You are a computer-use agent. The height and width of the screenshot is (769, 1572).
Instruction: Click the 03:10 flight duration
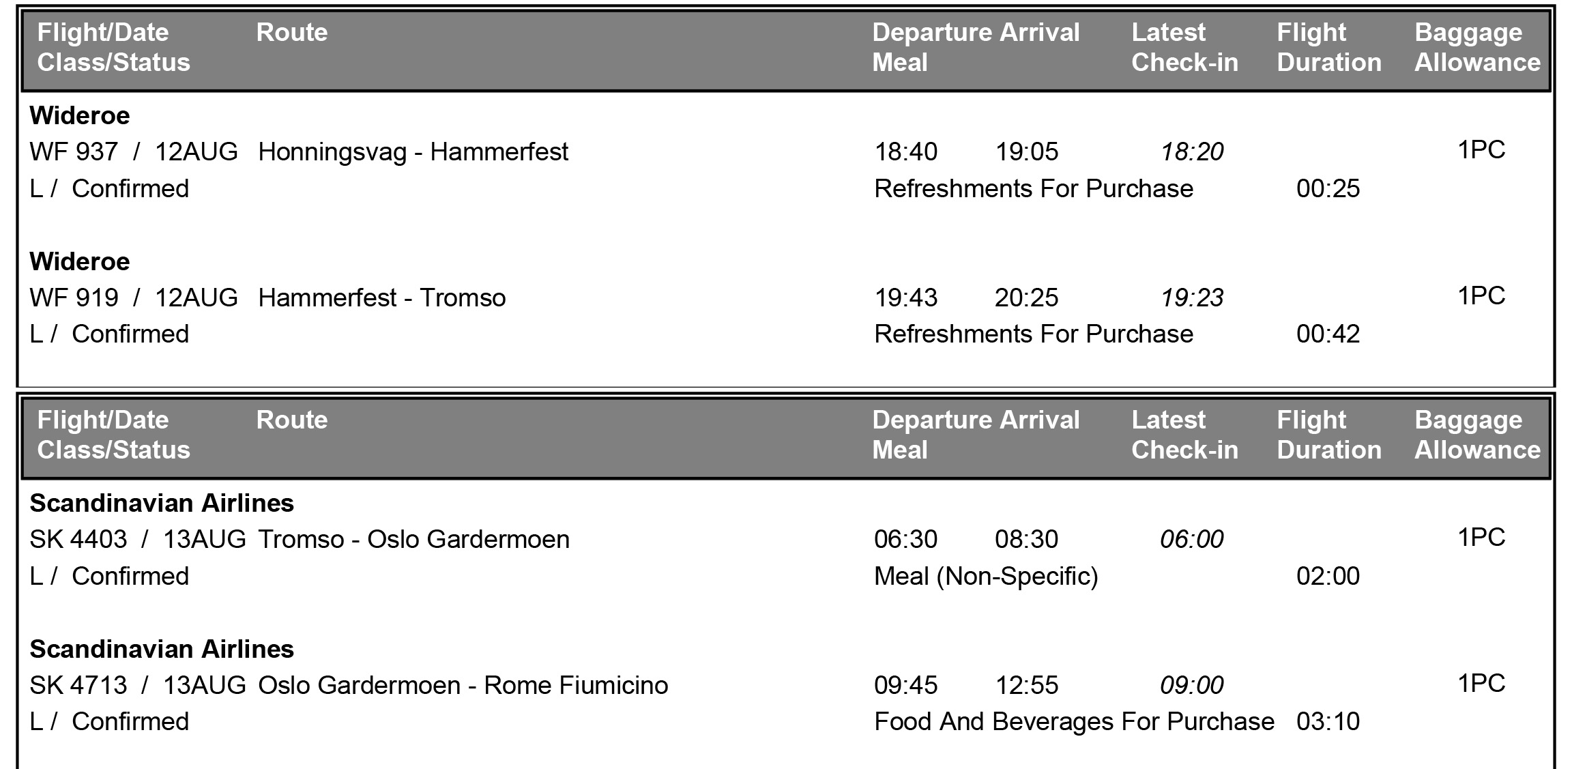coord(1328,721)
